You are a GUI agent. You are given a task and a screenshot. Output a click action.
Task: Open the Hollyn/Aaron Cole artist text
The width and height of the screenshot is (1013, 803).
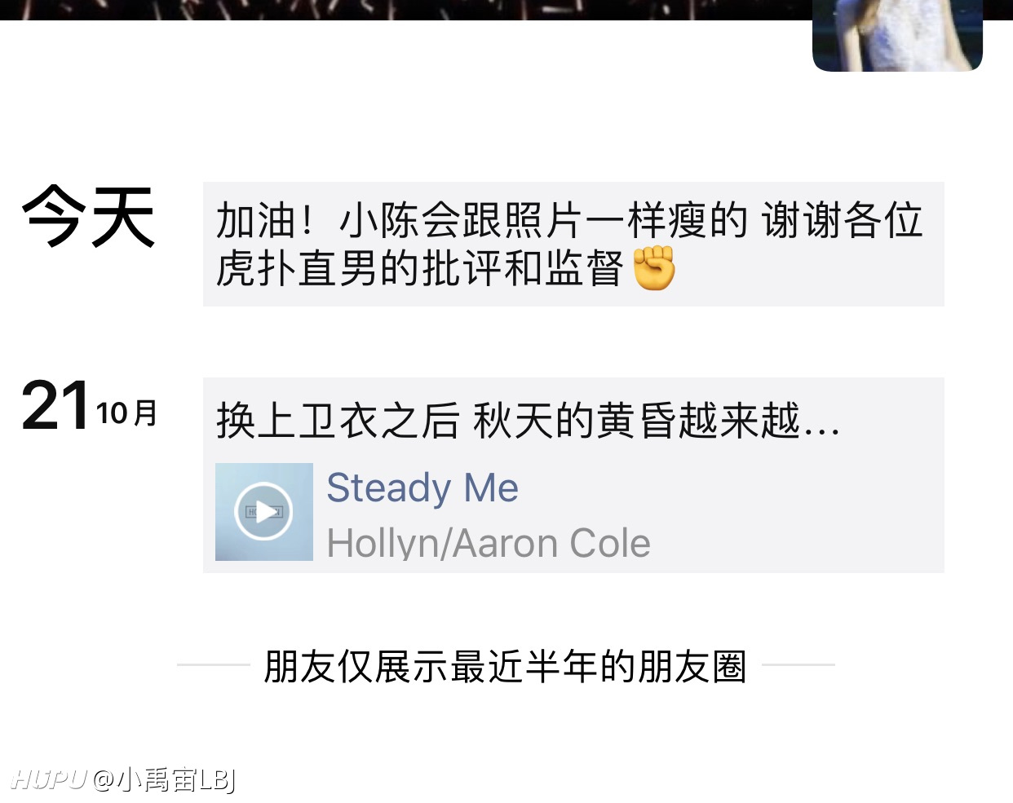[489, 543]
